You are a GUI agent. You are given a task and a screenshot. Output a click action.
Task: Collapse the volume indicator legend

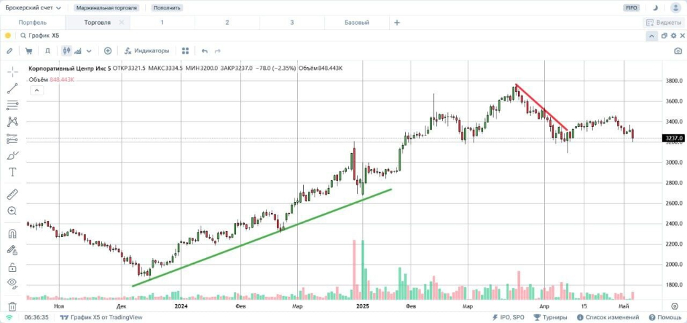[x=36, y=91]
